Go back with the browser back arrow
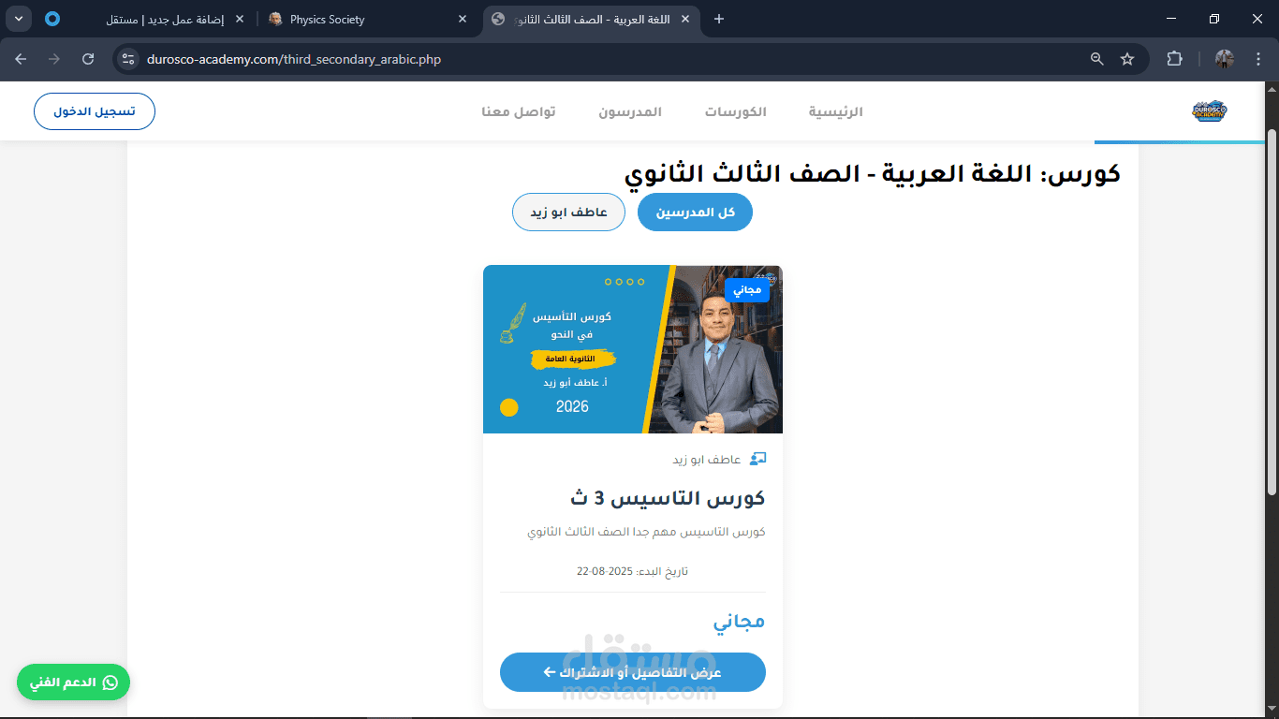Image resolution: width=1279 pixels, height=719 pixels. coord(21,59)
